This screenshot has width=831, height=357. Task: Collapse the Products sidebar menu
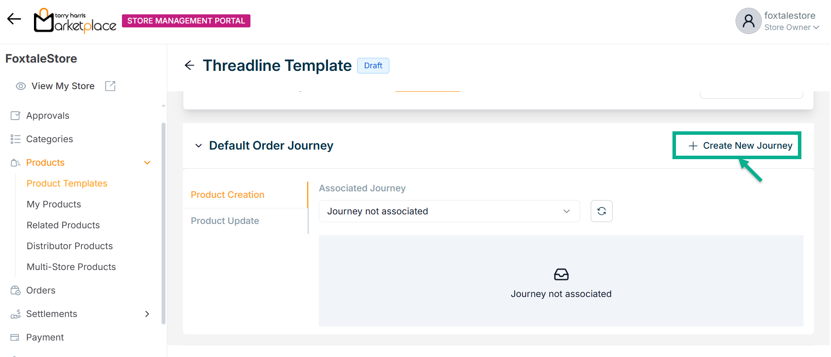147,163
